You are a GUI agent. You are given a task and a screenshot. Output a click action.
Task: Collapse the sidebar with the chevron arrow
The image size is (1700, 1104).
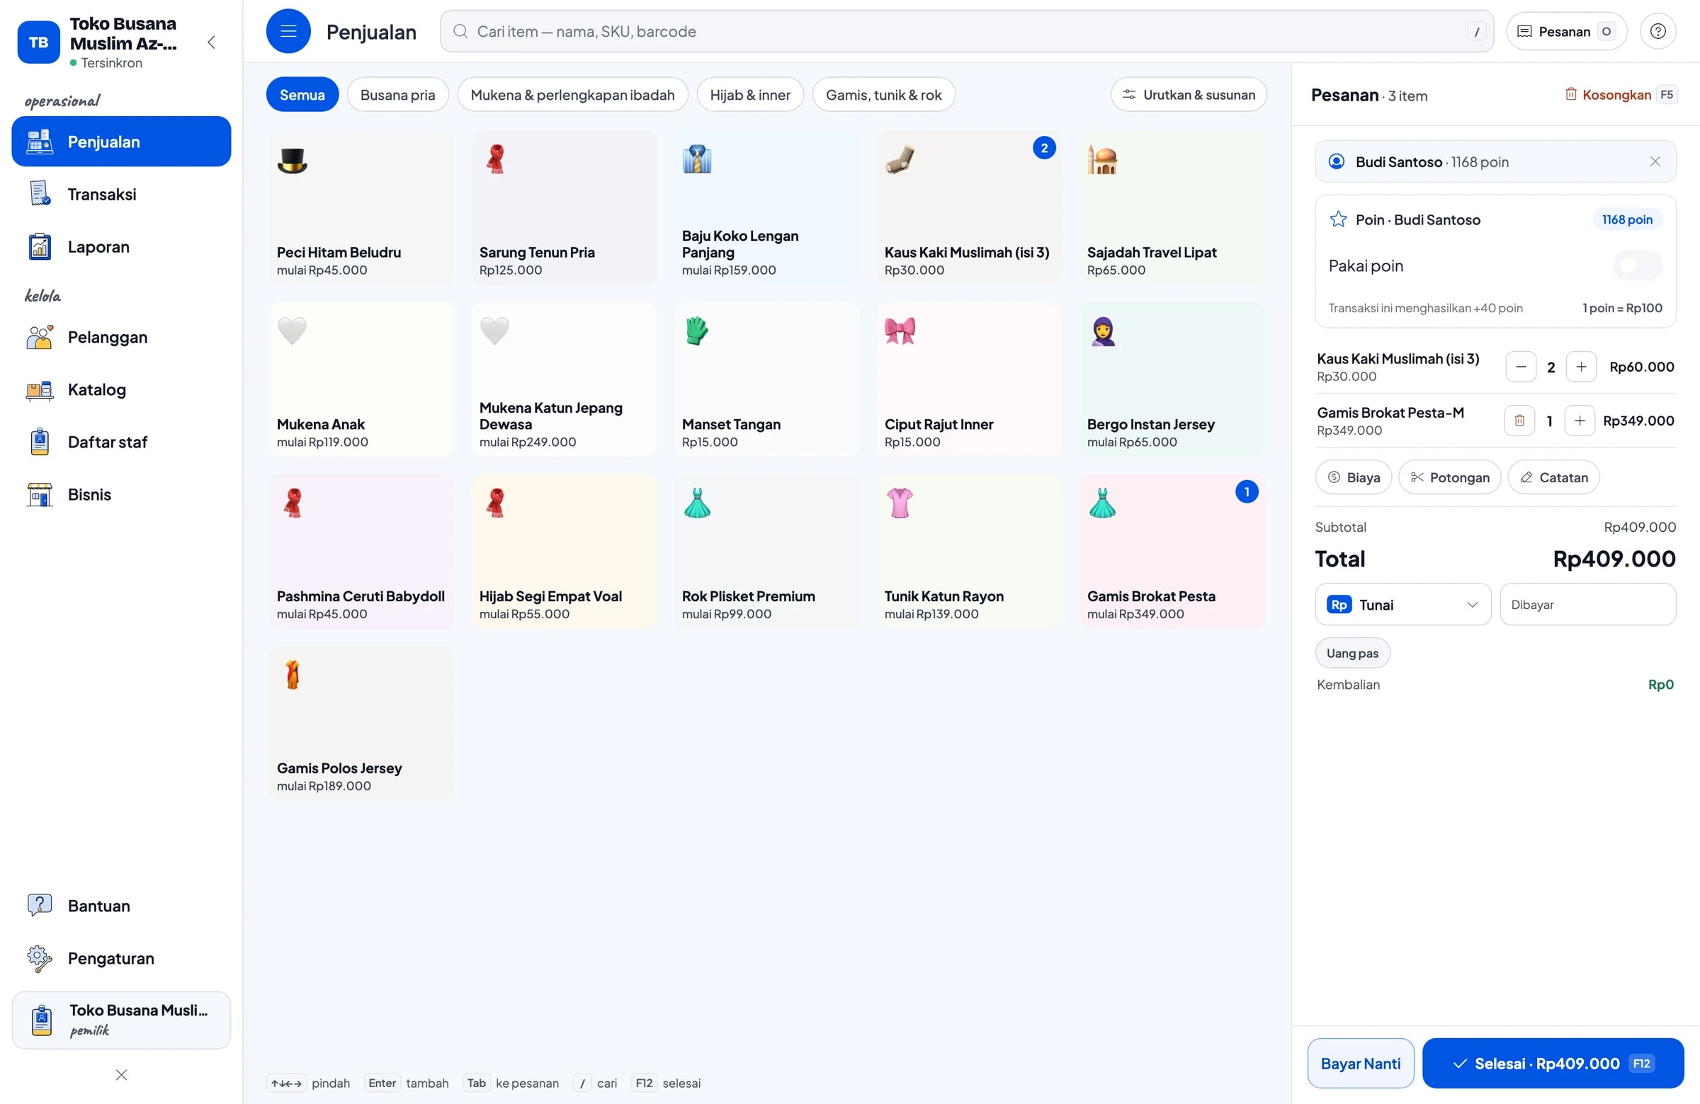pos(211,42)
